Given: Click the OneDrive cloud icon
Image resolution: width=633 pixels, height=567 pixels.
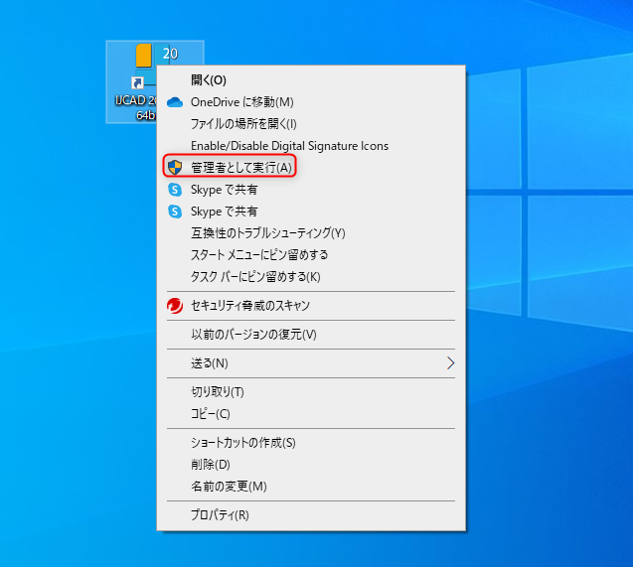Looking at the screenshot, I should click(175, 102).
